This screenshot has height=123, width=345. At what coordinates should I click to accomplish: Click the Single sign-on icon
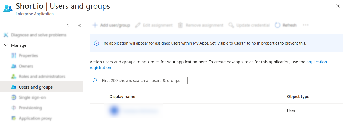tap(14, 97)
